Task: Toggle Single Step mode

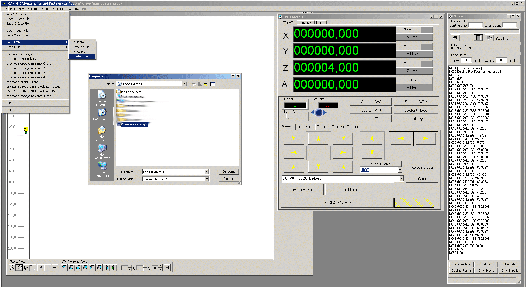Action: 380,164
